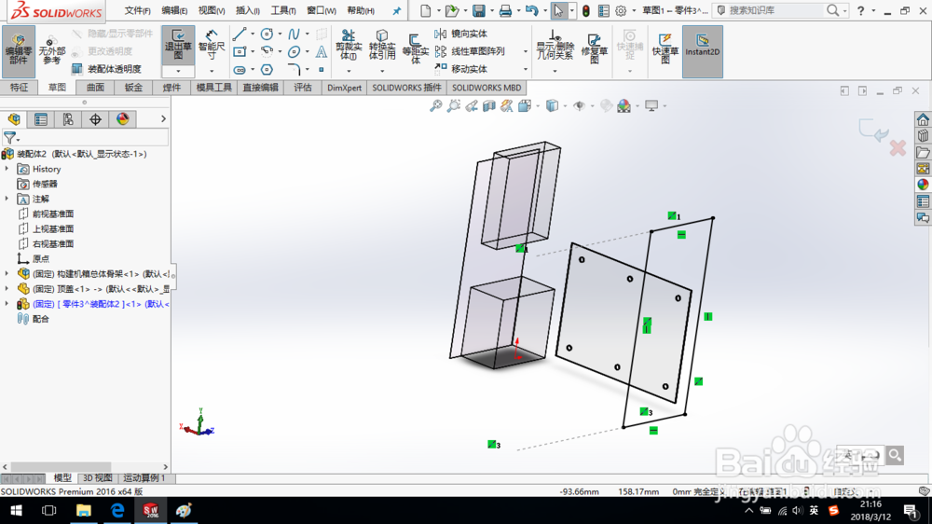Viewport: 932px width, 524px height.
Task: Click the sketch confirm corner exit icon
Action: coord(873,131)
